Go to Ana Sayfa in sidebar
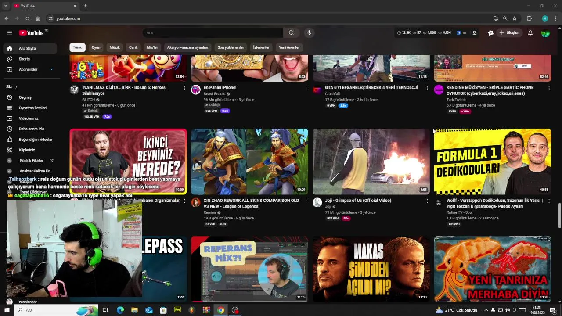The height and width of the screenshot is (316, 562). point(30,48)
